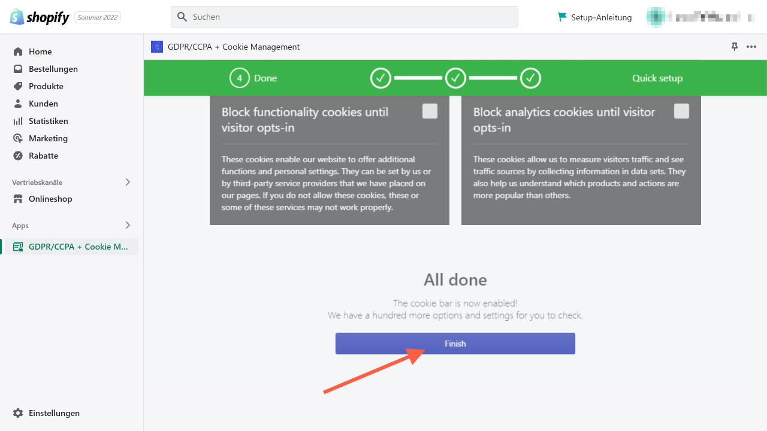Open the three-dot more actions menu
767x431 pixels.
751,47
